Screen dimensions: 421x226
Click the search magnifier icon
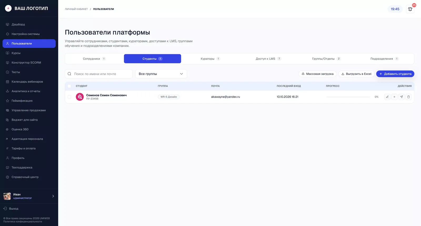(69, 74)
